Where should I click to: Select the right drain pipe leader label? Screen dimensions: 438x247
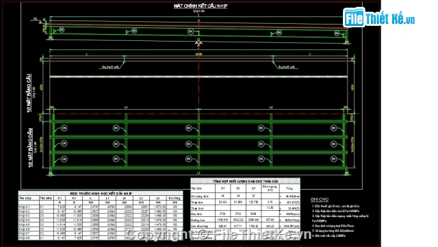pyautogui.click(x=287, y=67)
